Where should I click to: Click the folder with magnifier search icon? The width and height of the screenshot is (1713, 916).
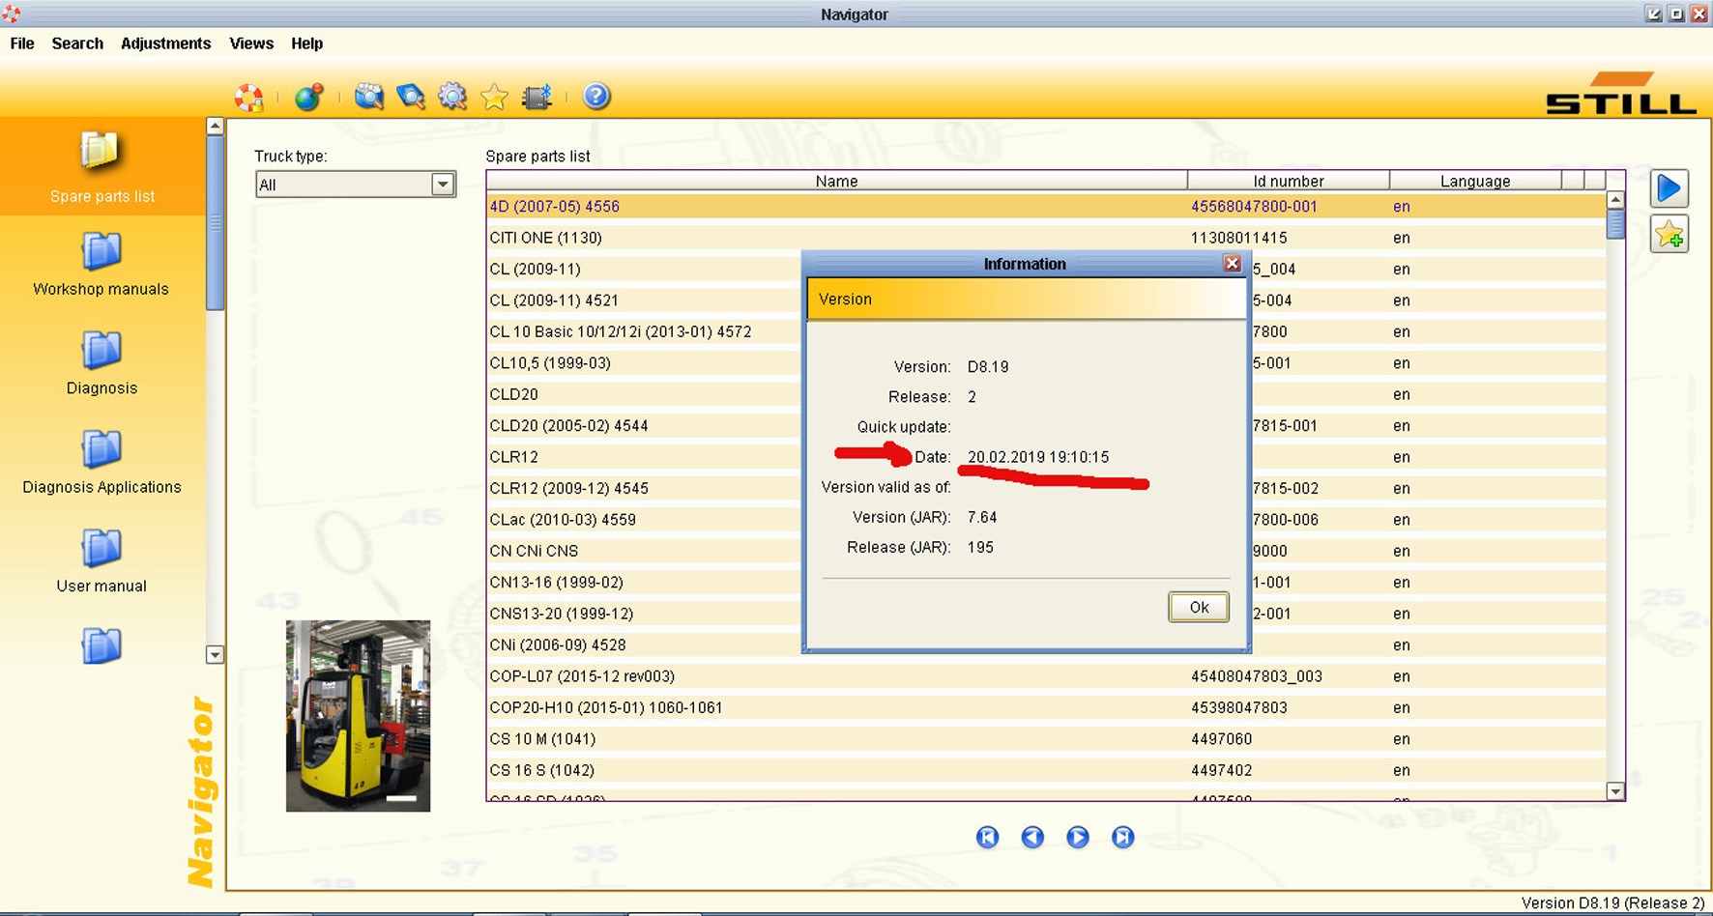[369, 97]
